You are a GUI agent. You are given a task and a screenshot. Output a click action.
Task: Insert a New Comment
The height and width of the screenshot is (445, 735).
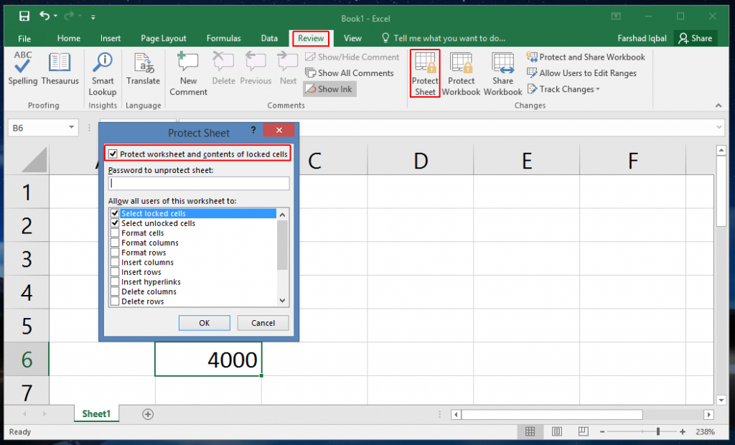[x=187, y=72]
